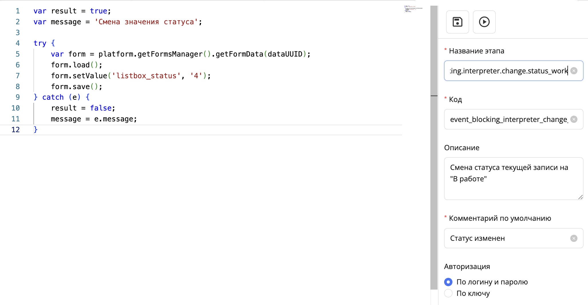Save the script using the floppy disk icon
The width and height of the screenshot is (588, 305).
point(457,22)
